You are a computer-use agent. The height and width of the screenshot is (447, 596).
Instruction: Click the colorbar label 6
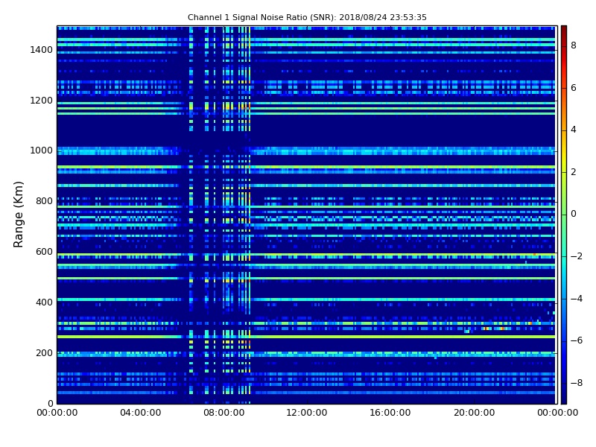coord(574,88)
